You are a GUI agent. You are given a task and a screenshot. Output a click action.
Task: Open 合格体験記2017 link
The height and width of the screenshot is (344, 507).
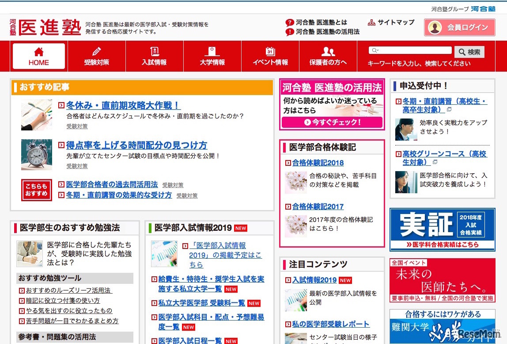tap(318, 206)
